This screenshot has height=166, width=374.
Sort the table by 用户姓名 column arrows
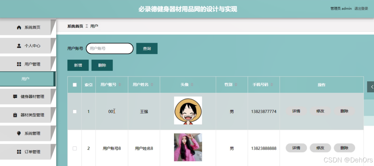click(152, 85)
